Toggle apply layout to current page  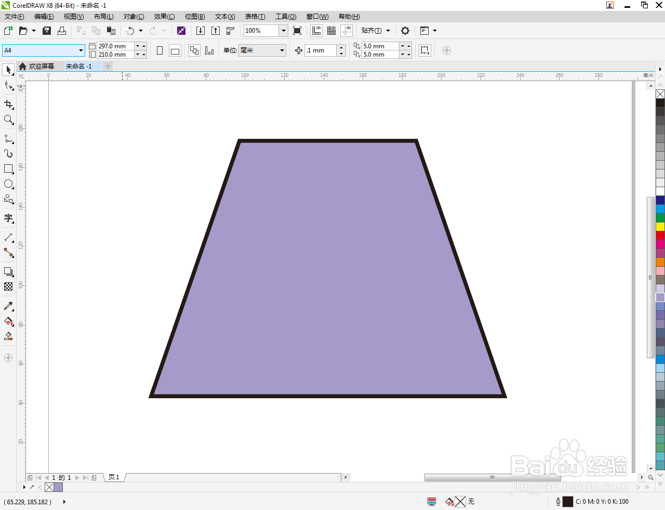click(209, 50)
